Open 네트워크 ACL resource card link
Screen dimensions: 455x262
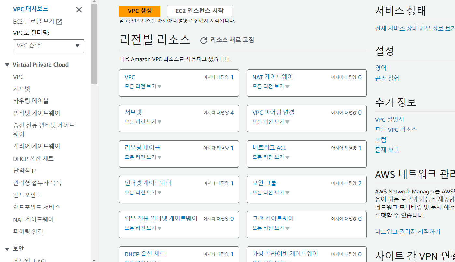269,148
